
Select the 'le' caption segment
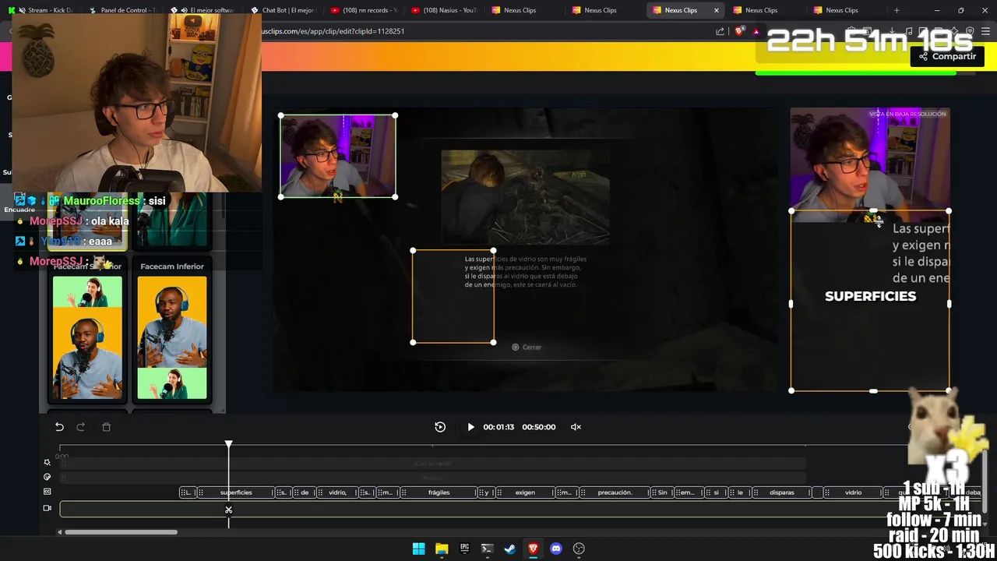[x=740, y=492]
